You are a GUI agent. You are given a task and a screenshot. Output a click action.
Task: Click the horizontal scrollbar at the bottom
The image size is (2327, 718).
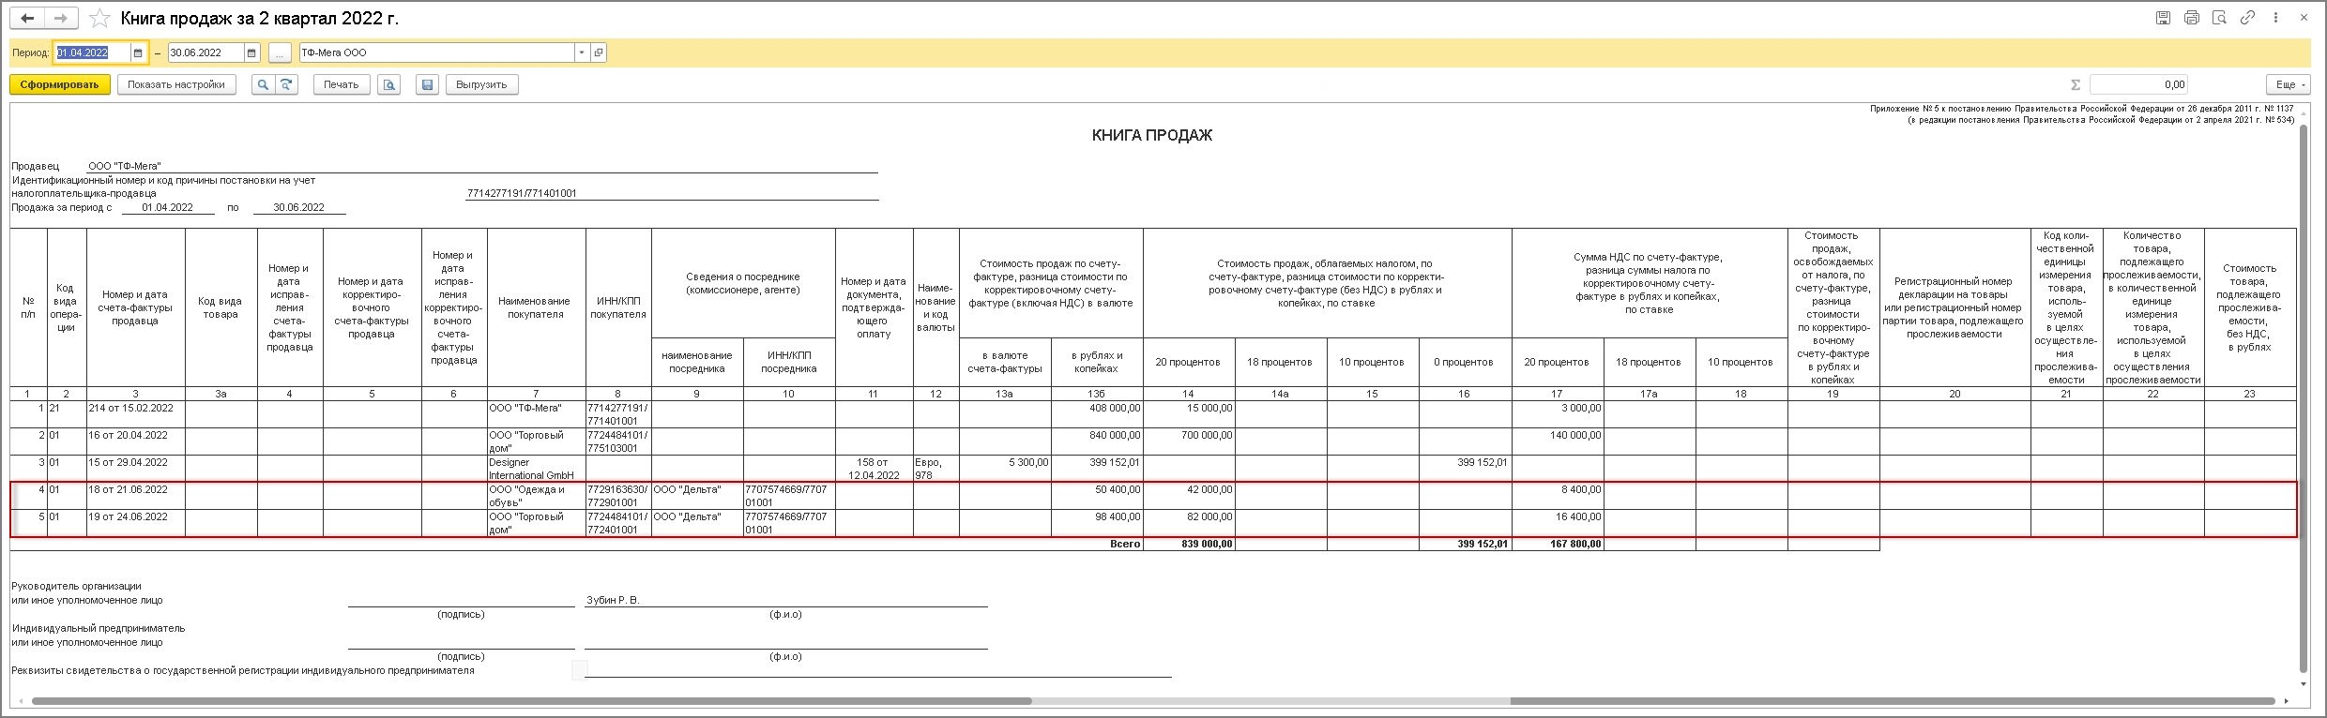pyautogui.click(x=1154, y=701)
